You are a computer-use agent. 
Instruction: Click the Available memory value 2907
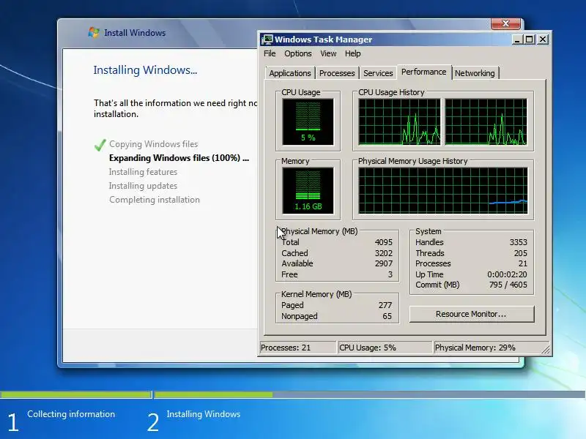383,263
